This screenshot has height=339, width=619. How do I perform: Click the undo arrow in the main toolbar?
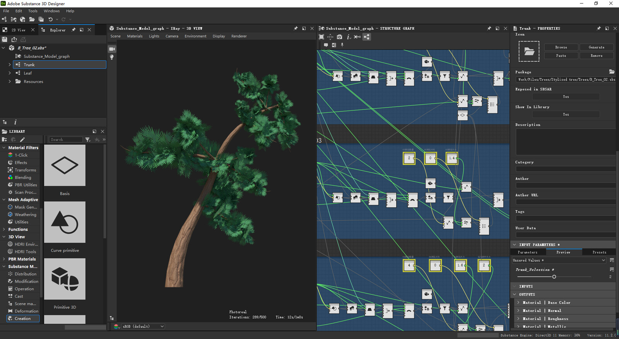point(50,19)
